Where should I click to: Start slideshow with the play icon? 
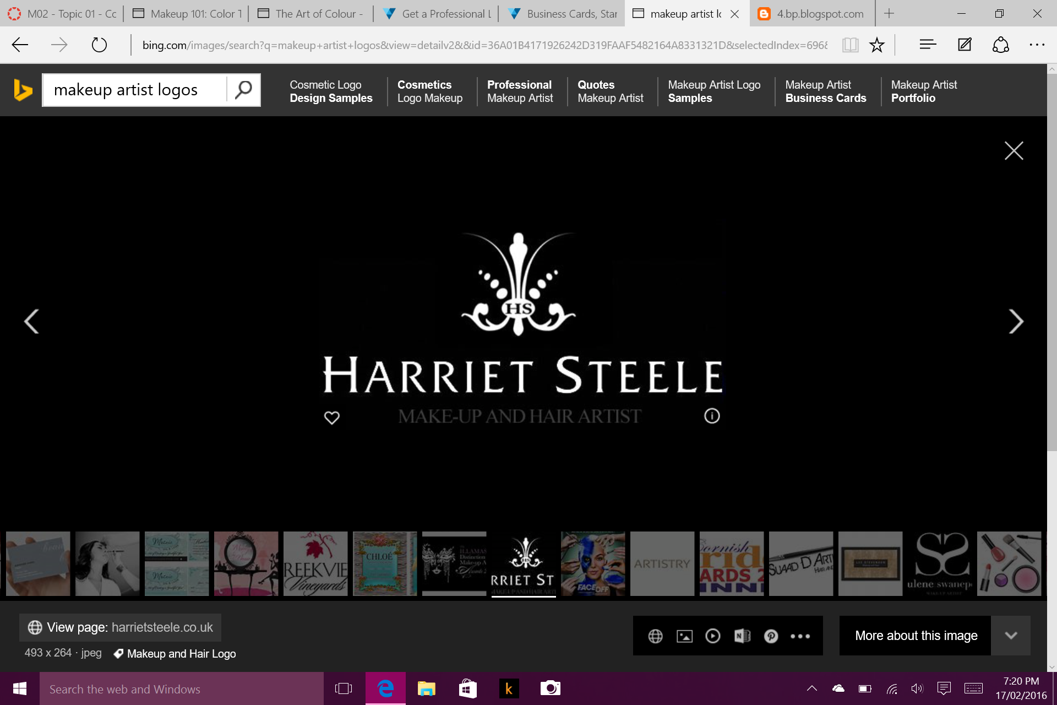[713, 636]
